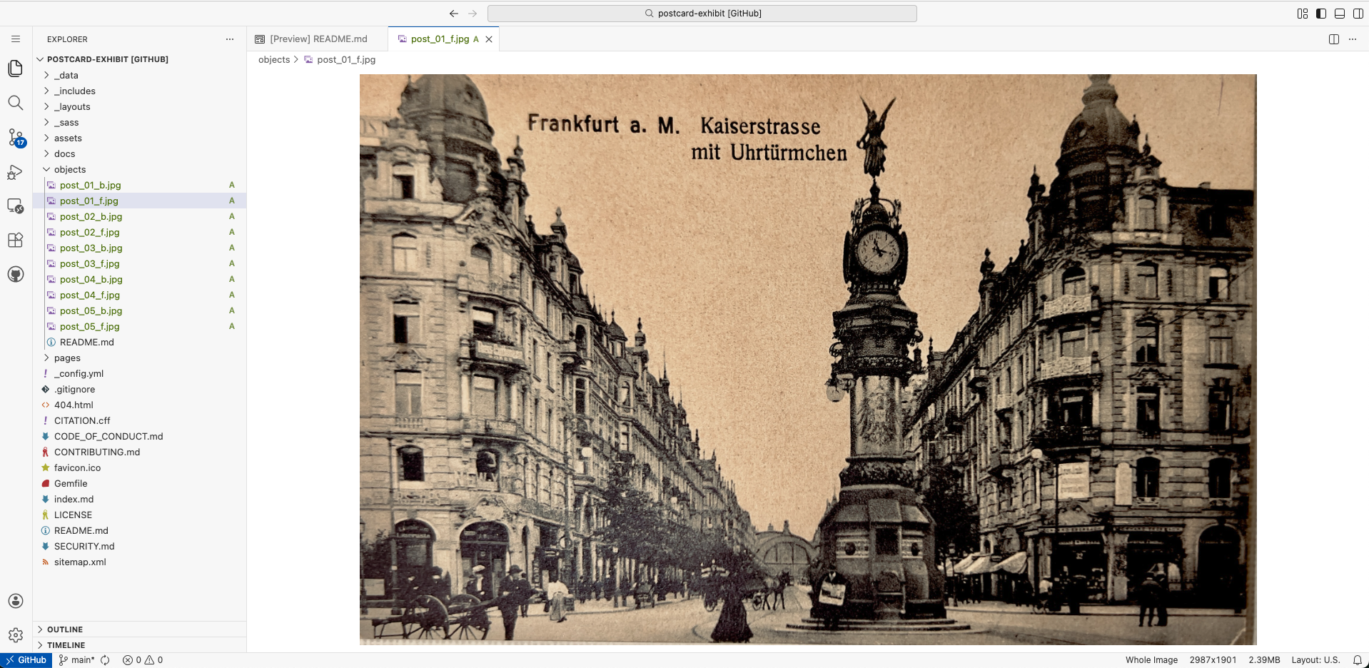Open the Run and Debug view
The height and width of the screenshot is (668, 1369).
coord(16,172)
